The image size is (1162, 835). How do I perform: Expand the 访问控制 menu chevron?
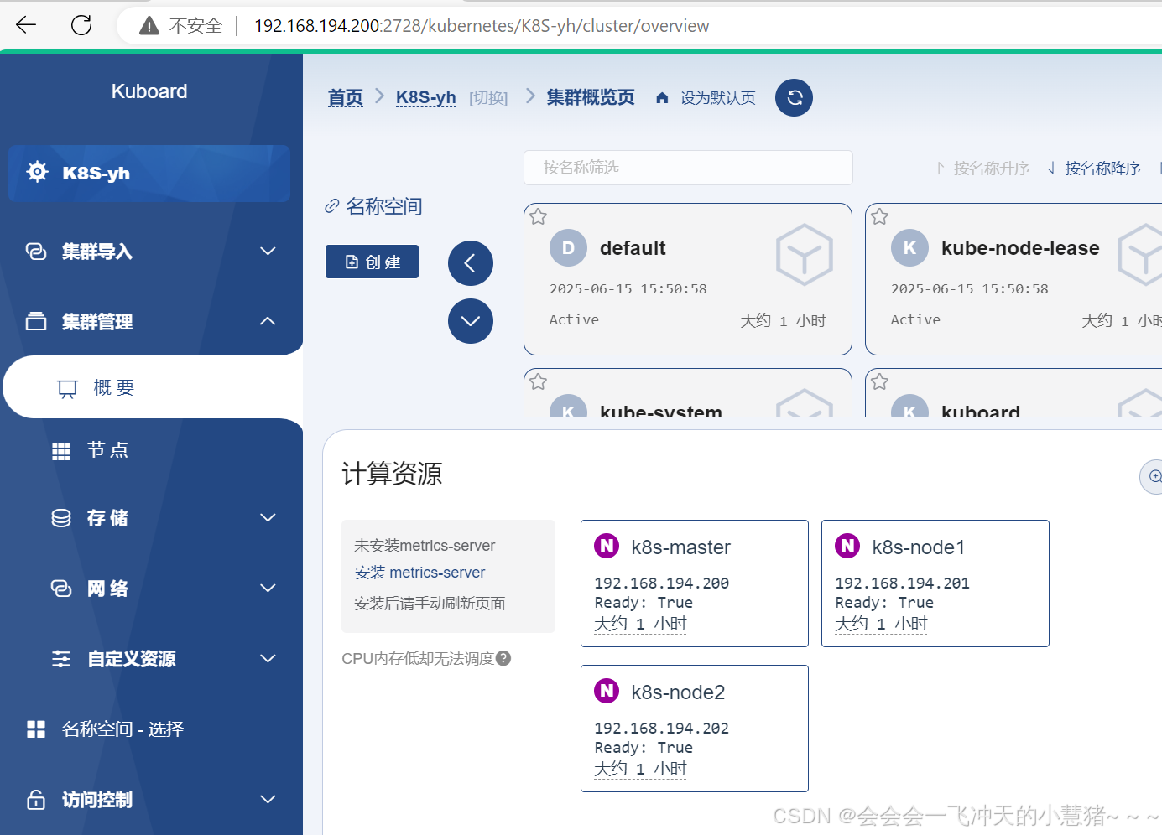pos(268,799)
